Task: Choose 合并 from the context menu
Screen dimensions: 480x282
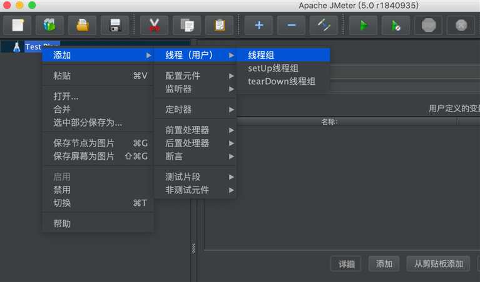Action: tap(98, 109)
